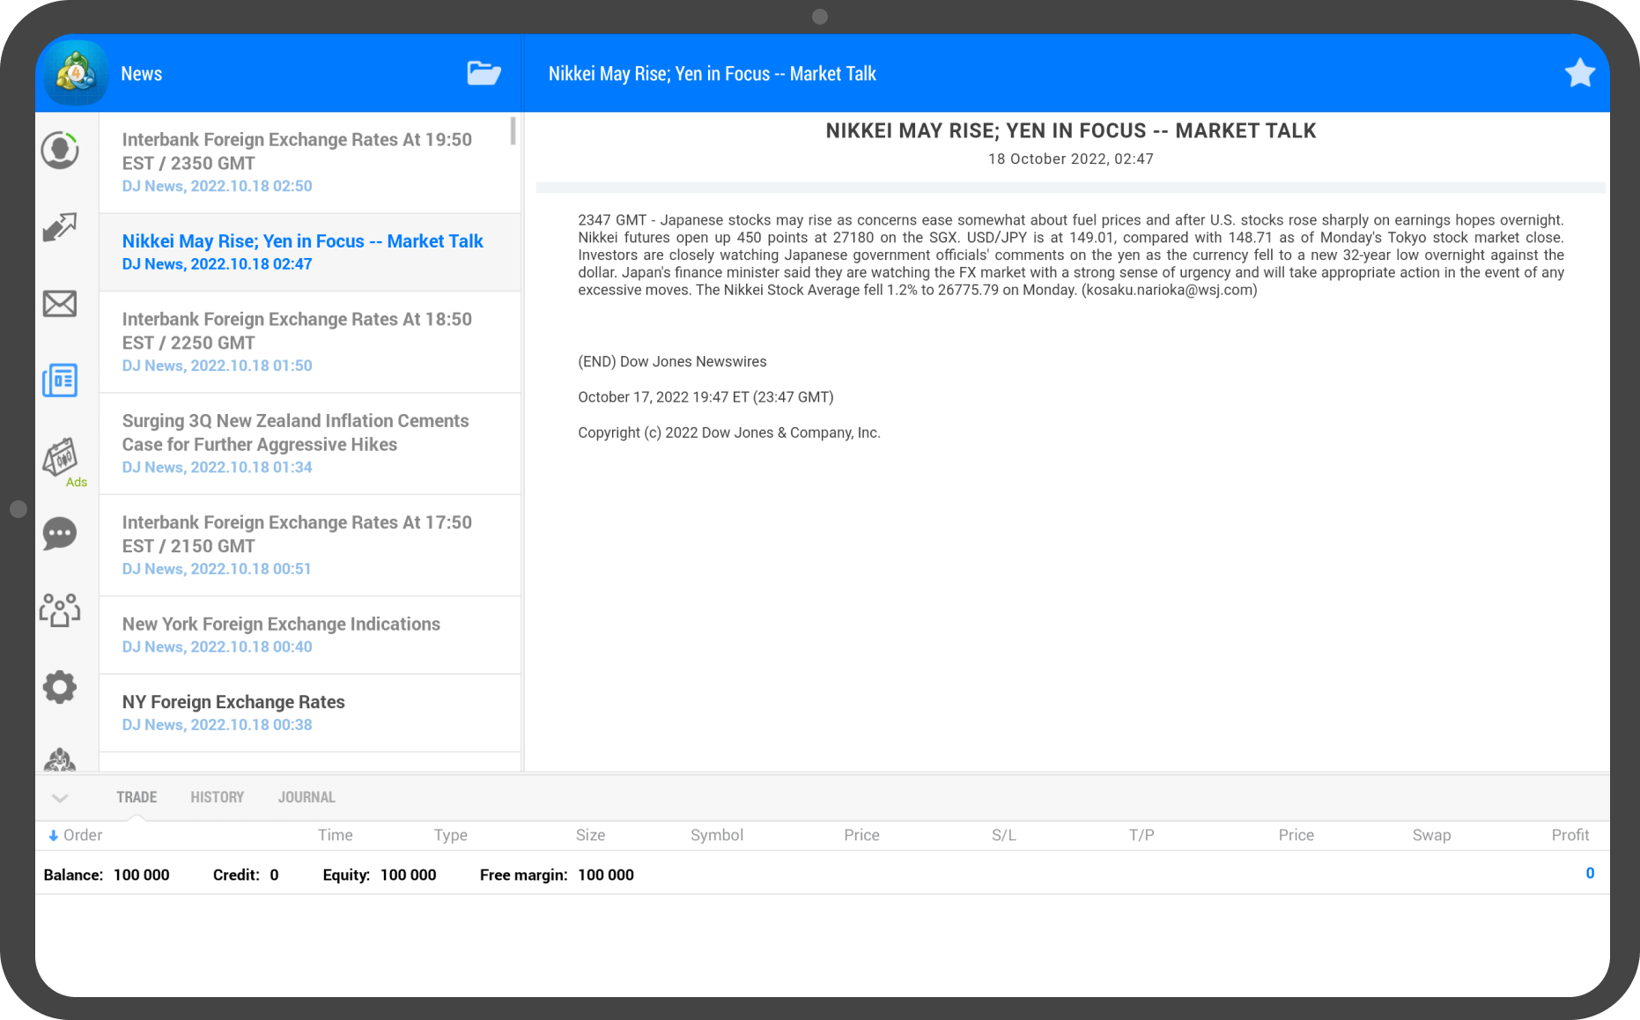
Task: Open the Quotes sidebar icon
Action: pyautogui.click(x=60, y=151)
